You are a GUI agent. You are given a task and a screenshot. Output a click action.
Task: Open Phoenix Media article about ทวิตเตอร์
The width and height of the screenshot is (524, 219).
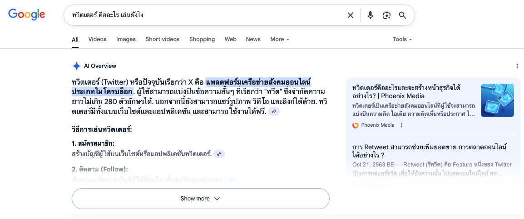coord(407,92)
